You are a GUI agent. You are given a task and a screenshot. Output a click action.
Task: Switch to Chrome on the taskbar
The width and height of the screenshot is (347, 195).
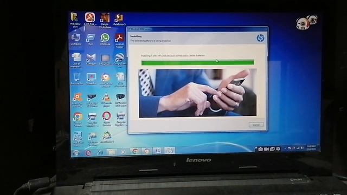pos(135,151)
